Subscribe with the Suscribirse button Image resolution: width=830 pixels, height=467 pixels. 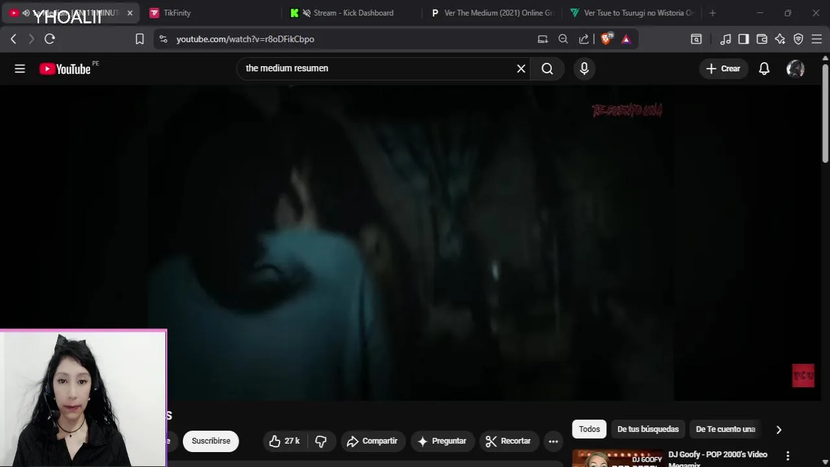tap(211, 441)
